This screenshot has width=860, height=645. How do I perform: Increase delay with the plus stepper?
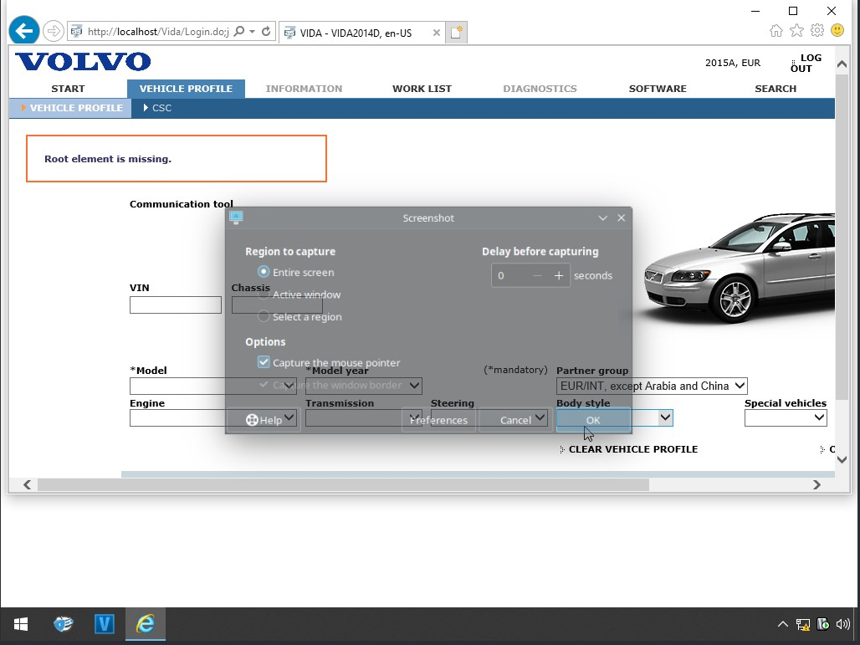click(x=559, y=276)
